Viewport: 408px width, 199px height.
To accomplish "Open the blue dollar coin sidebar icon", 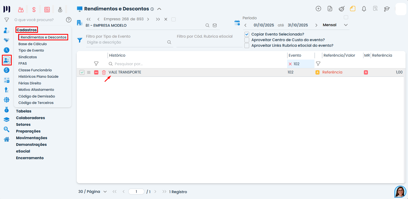I will point(7,70).
